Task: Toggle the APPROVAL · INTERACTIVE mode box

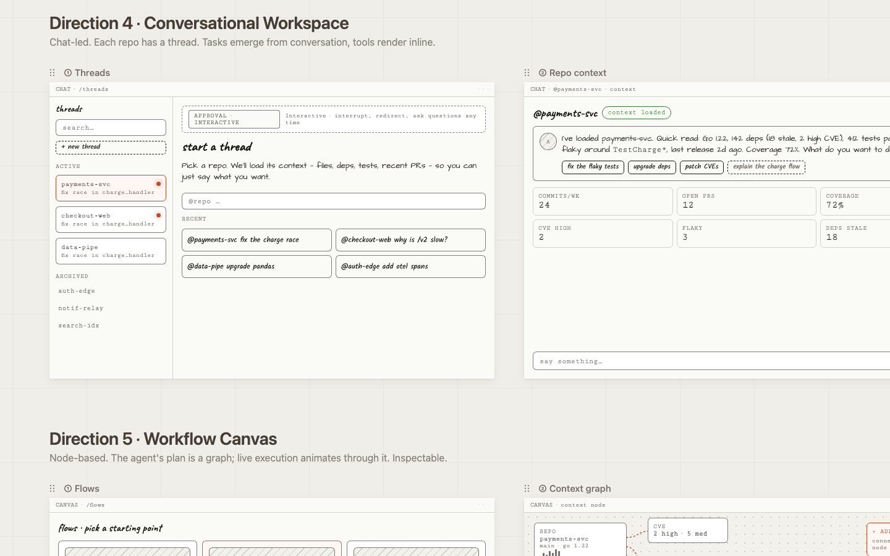Action: click(234, 119)
